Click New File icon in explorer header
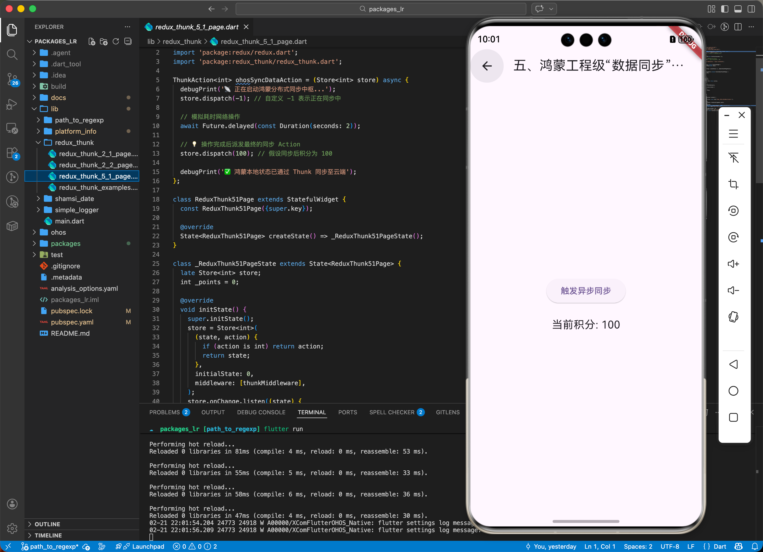This screenshot has height=552, width=763. pos(92,41)
